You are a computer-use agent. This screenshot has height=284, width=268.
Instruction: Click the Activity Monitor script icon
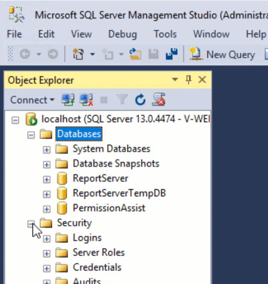[x=159, y=99]
